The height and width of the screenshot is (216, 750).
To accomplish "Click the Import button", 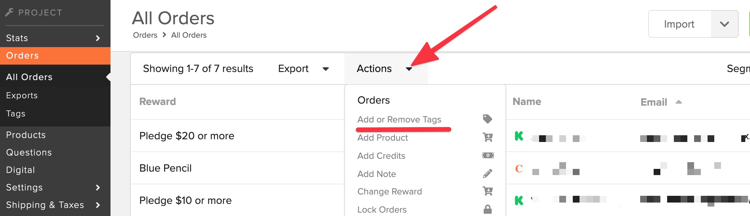I will point(679,24).
